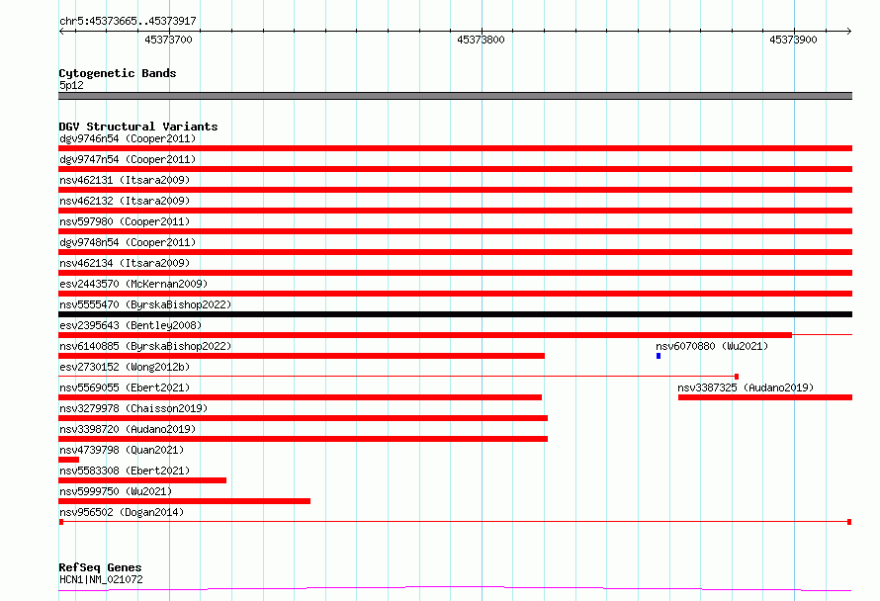Click esv2443570 (McKernan2009) label
Screen dimensions: 880x601
click(x=133, y=284)
